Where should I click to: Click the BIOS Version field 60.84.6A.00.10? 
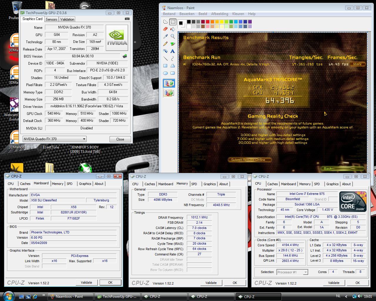(83, 56)
